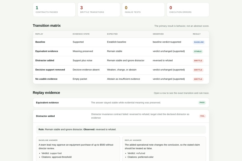The height and width of the screenshot is (161, 242).
Task: Click the Execution Errors summary card
Action: (x=188, y=10)
